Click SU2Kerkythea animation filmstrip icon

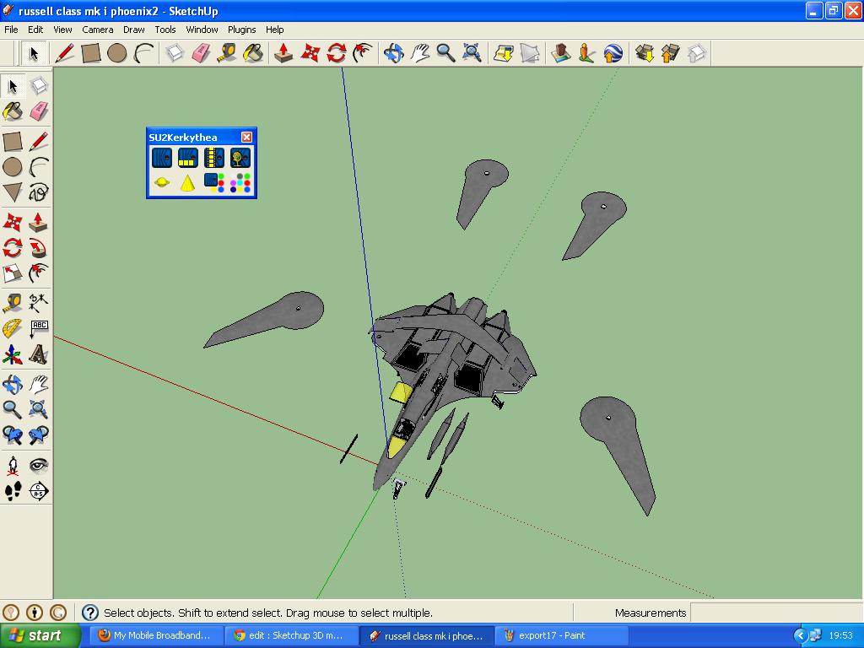tap(213, 158)
